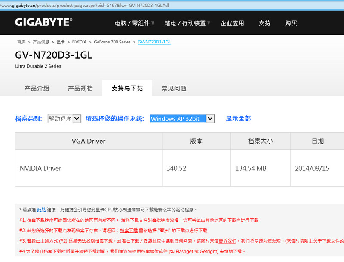Open the 显卡 breadcrumb link
Viewport: 344px width, 262px height.
pos(61,42)
